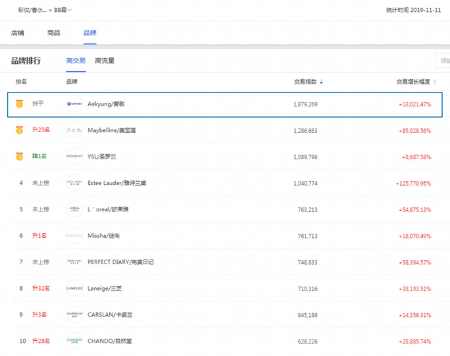Image resolution: width=450 pixels, height=356 pixels.
Task: Click the growth value +28,885.74%
Action: pyautogui.click(x=415, y=341)
